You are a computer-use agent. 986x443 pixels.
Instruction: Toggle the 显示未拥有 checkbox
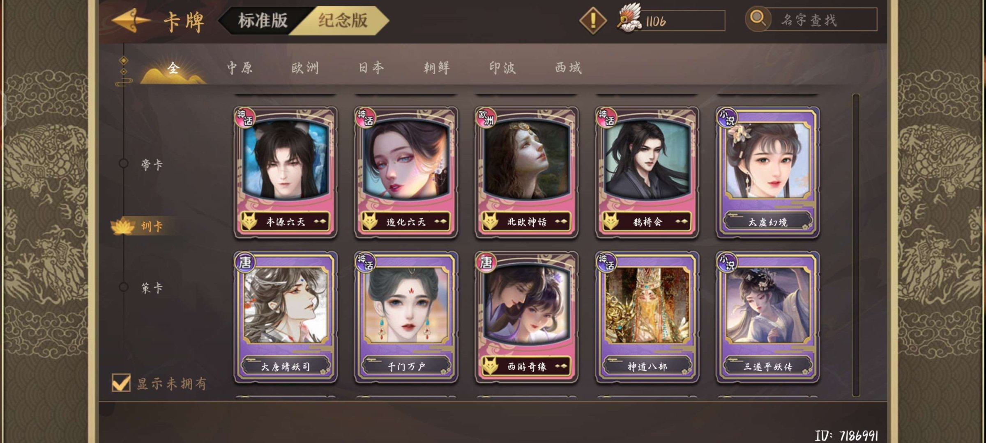121,383
